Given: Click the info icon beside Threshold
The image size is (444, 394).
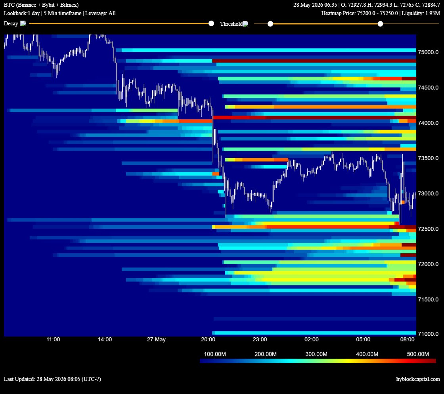Looking at the screenshot, I should click(x=245, y=24).
